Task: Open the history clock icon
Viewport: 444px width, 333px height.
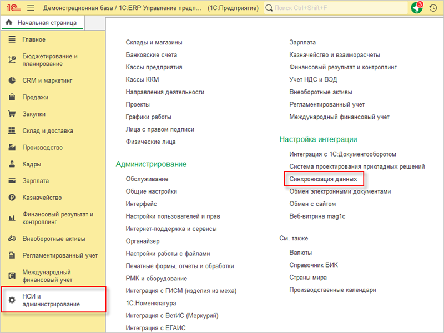Action: [x=433, y=8]
